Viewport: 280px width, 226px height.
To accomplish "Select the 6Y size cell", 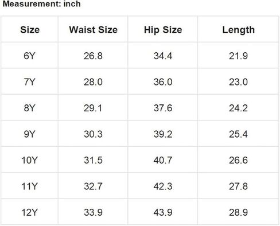I will click(29, 56).
